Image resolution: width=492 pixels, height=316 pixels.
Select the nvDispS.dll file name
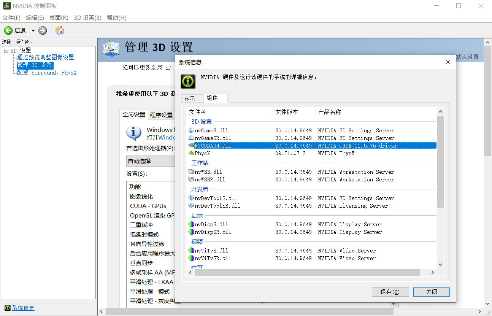211,224
